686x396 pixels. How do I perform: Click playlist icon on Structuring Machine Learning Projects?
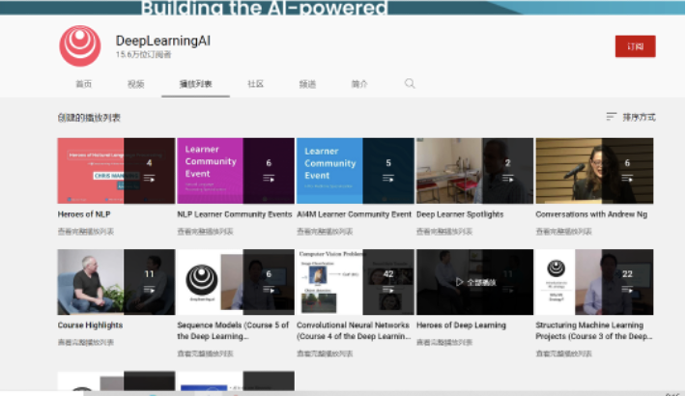pos(627,290)
